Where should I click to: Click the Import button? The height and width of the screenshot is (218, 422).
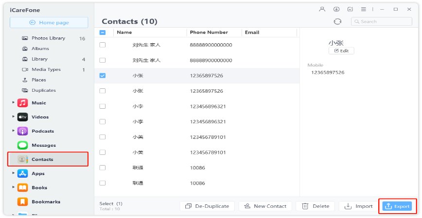click(358, 206)
